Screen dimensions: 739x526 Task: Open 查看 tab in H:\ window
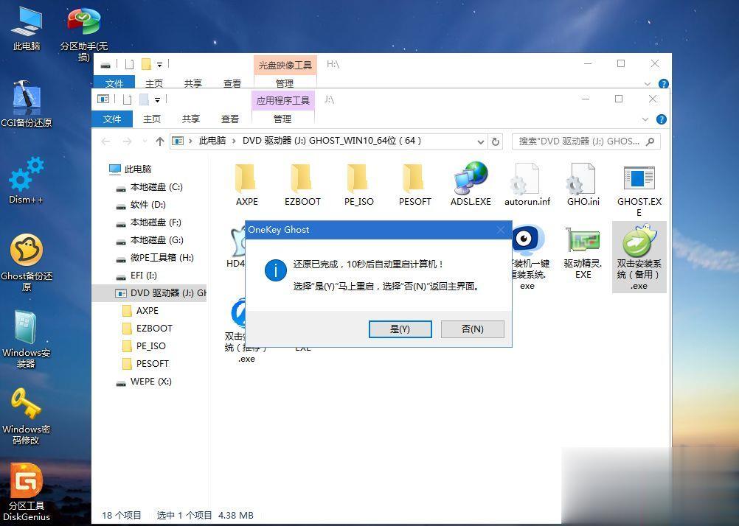click(x=232, y=83)
